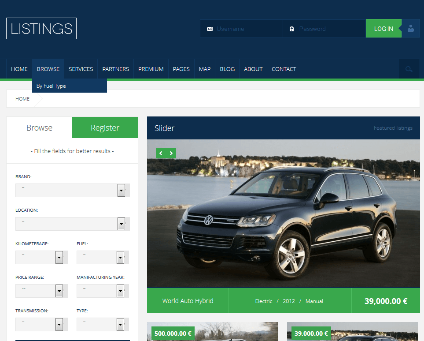This screenshot has width=424, height=341.
Task: Open the BLOG menu item
Action: point(227,69)
